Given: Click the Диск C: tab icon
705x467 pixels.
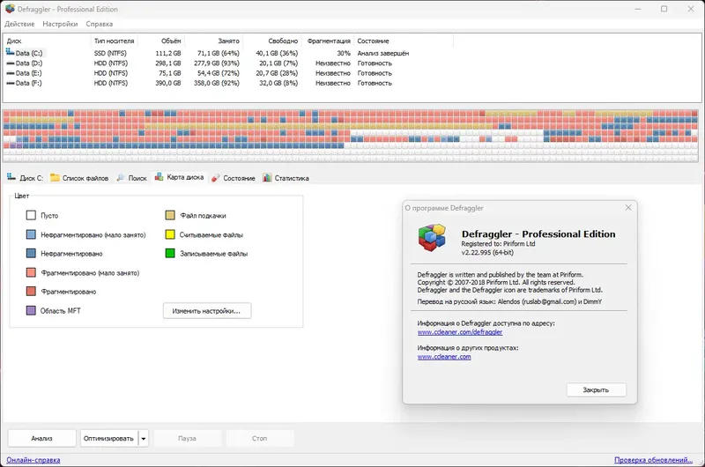Looking at the screenshot, I should pyautogui.click(x=11, y=177).
